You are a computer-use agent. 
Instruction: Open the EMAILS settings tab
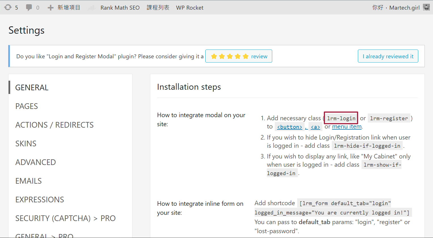(x=28, y=181)
